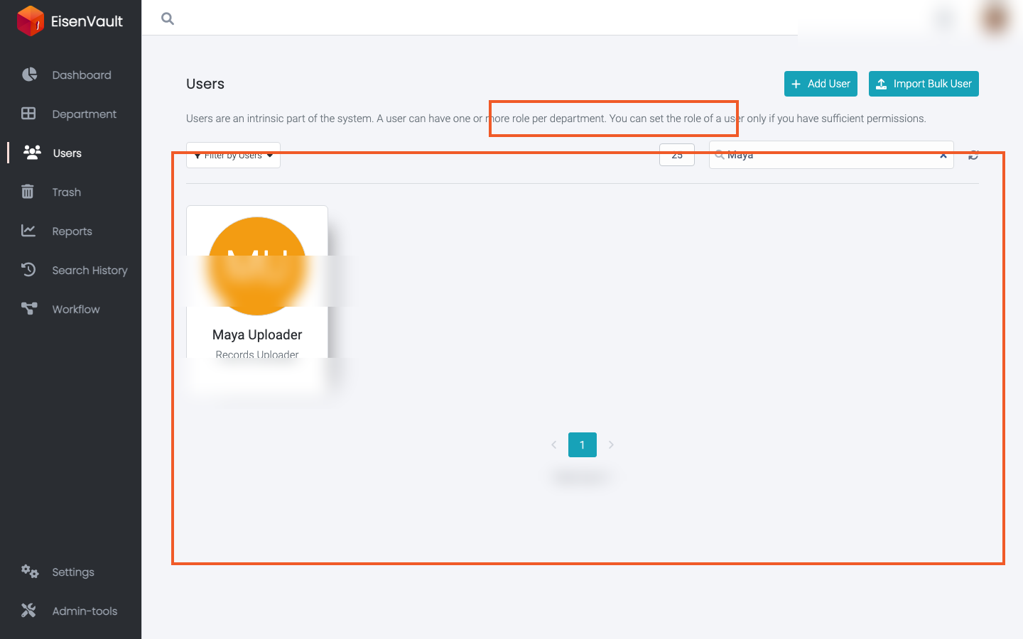This screenshot has width=1023, height=639.
Task: Click the Admin-tools wrench icon
Action: 28,611
